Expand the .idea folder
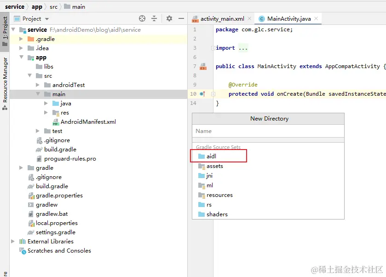Viewport: 386px width, 277px height. click(x=21, y=48)
